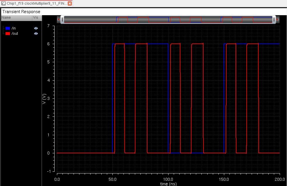Click the 100.0 tick on time axis
Screen dimensions: 287x186
click(168, 179)
